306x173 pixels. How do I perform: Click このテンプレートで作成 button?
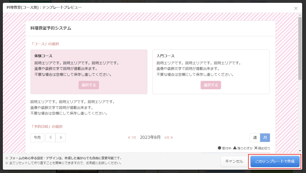275,161
